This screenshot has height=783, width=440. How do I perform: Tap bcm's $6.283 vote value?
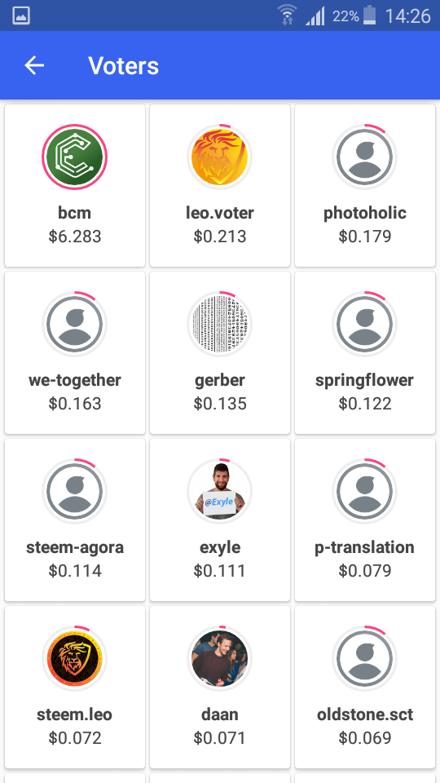click(75, 236)
